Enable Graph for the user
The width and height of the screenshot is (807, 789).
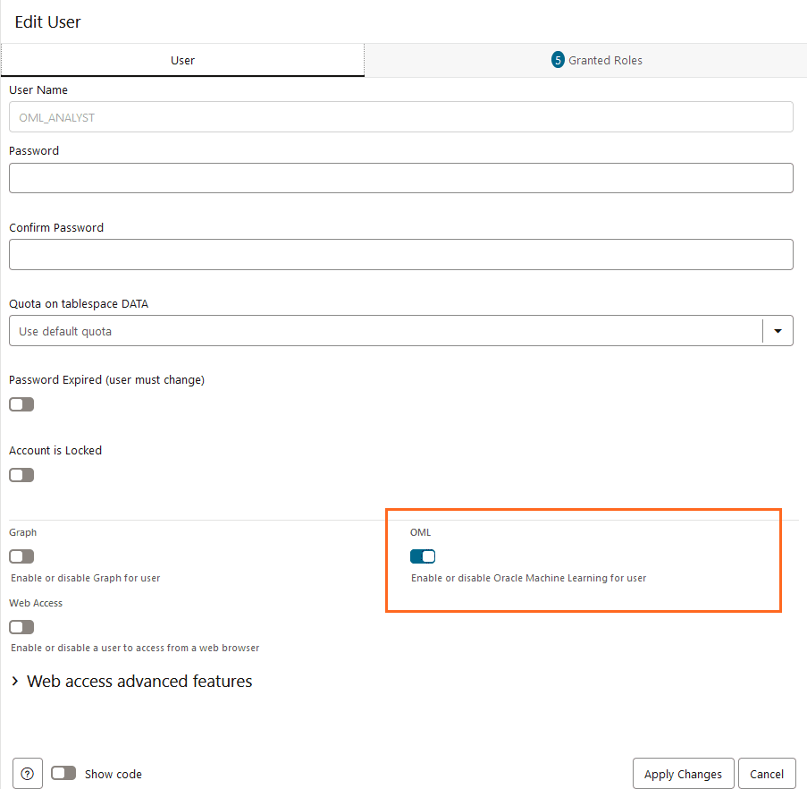click(x=21, y=556)
